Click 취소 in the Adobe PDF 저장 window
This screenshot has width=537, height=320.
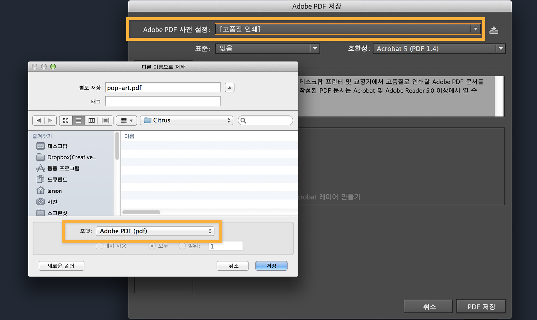(428, 307)
